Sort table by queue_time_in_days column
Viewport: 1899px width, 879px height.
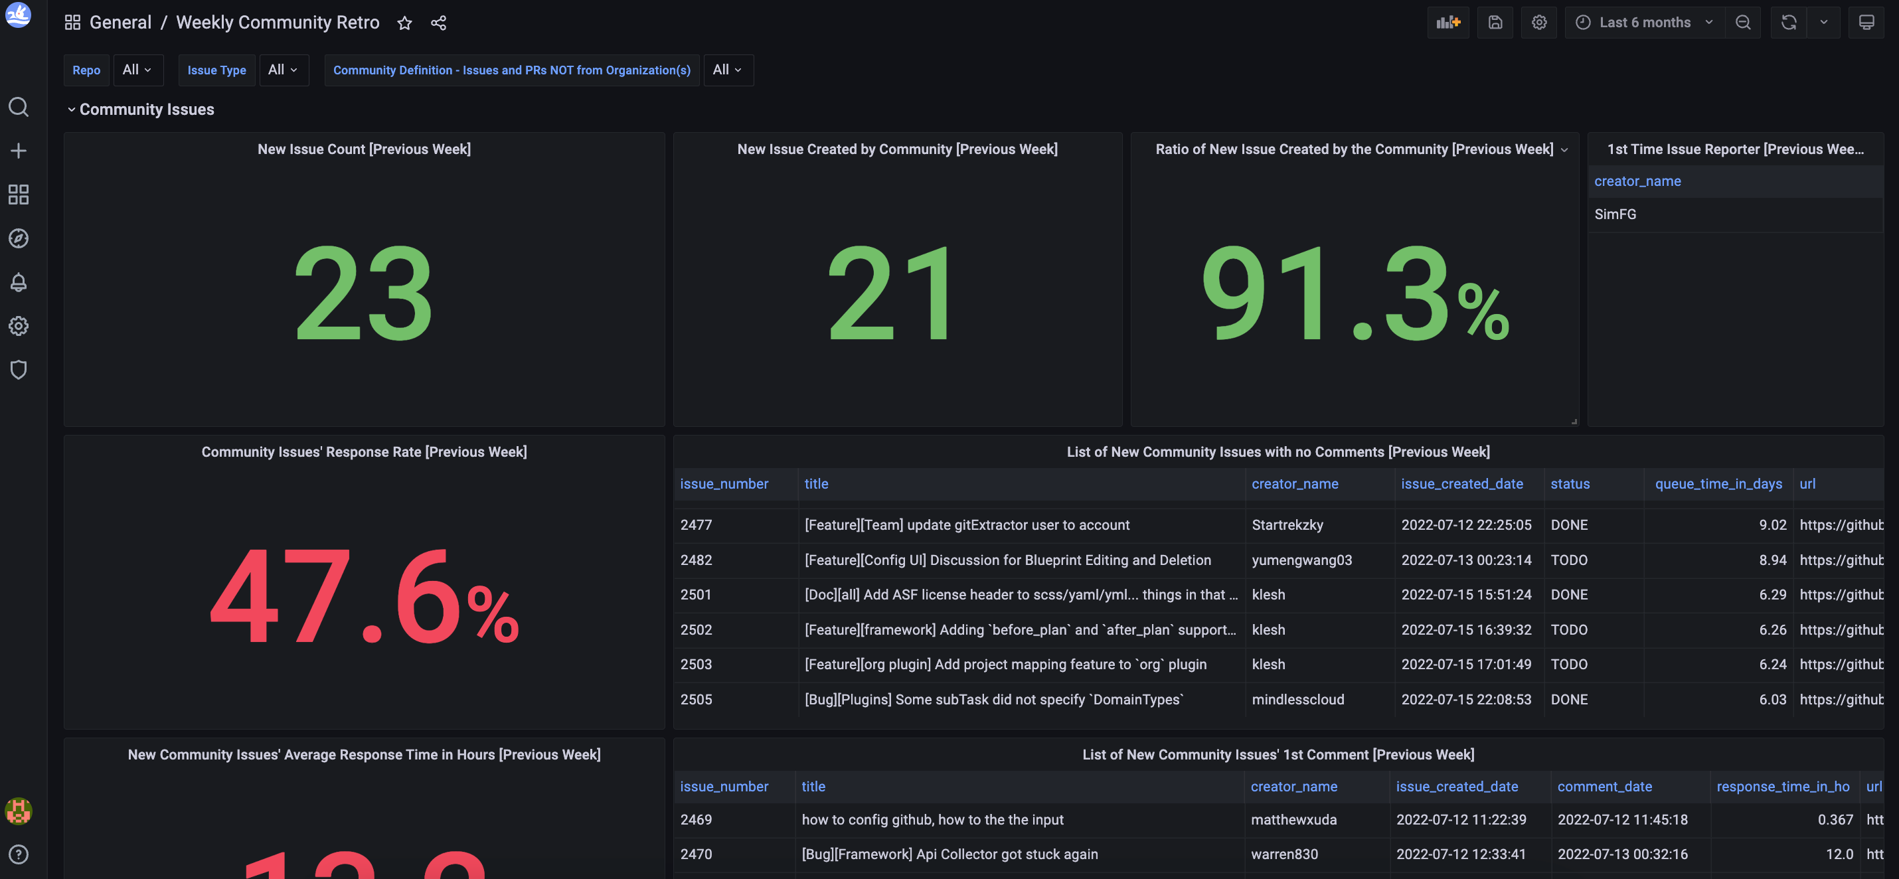(x=1718, y=484)
